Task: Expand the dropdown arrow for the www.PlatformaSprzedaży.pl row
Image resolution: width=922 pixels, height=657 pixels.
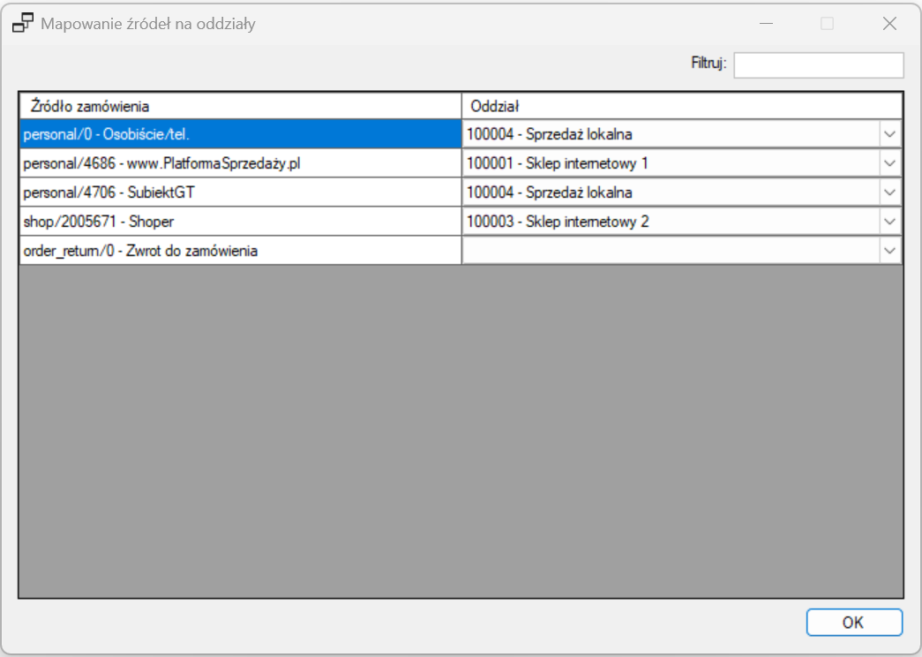Action: [889, 163]
